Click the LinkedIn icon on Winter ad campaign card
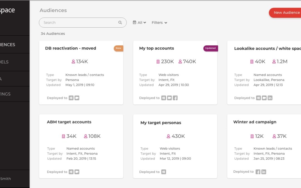 tap(264, 172)
